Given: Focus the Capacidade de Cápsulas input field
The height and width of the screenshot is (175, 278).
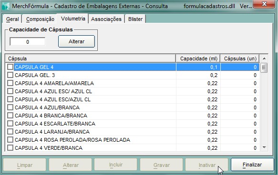Looking at the screenshot, I should click(x=28, y=42).
